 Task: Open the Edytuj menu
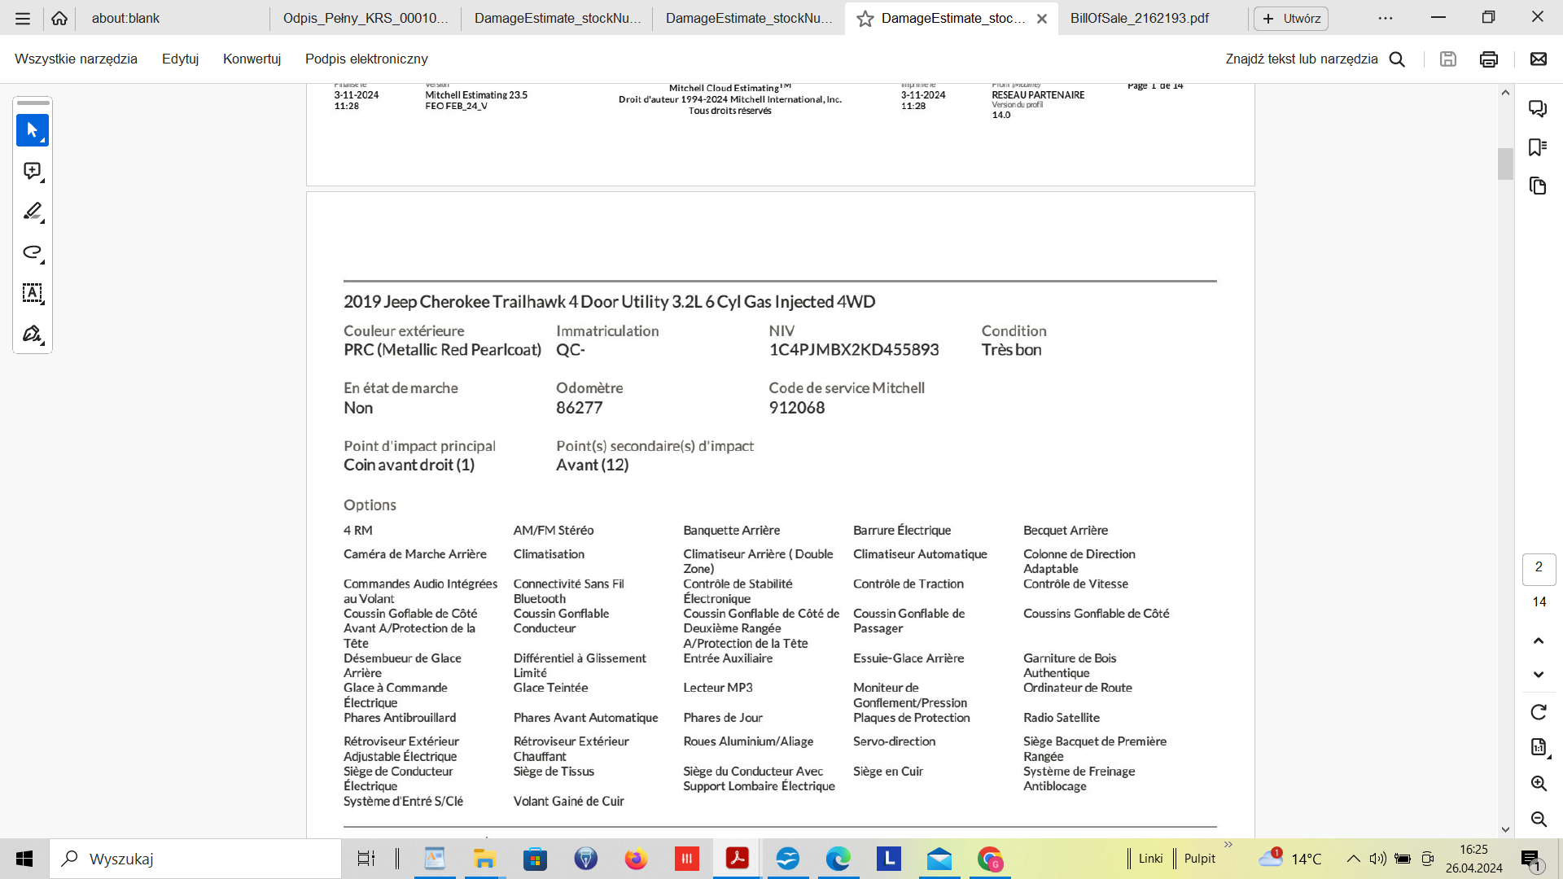(x=181, y=59)
